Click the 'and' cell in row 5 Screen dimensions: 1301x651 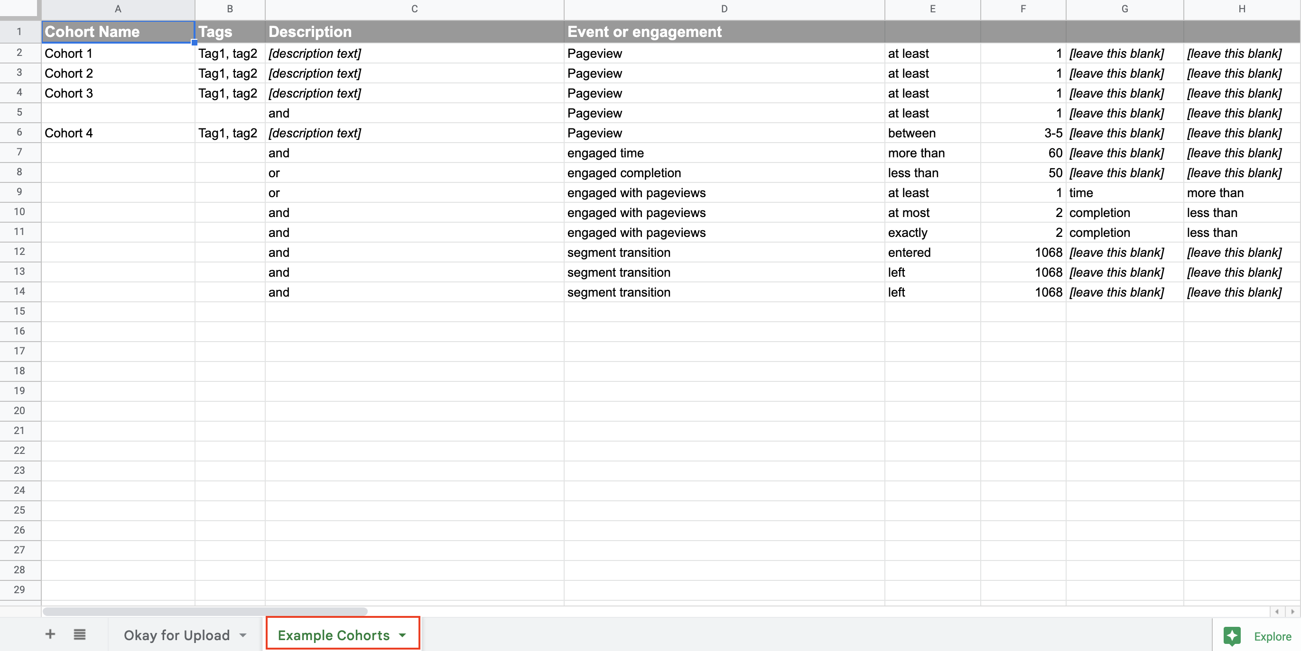tap(414, 113)
